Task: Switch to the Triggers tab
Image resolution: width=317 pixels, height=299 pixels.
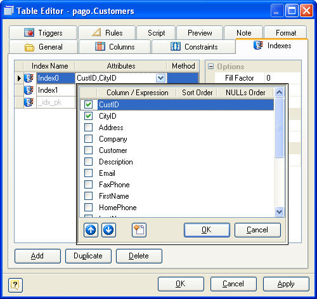Action: coord(43,33)
